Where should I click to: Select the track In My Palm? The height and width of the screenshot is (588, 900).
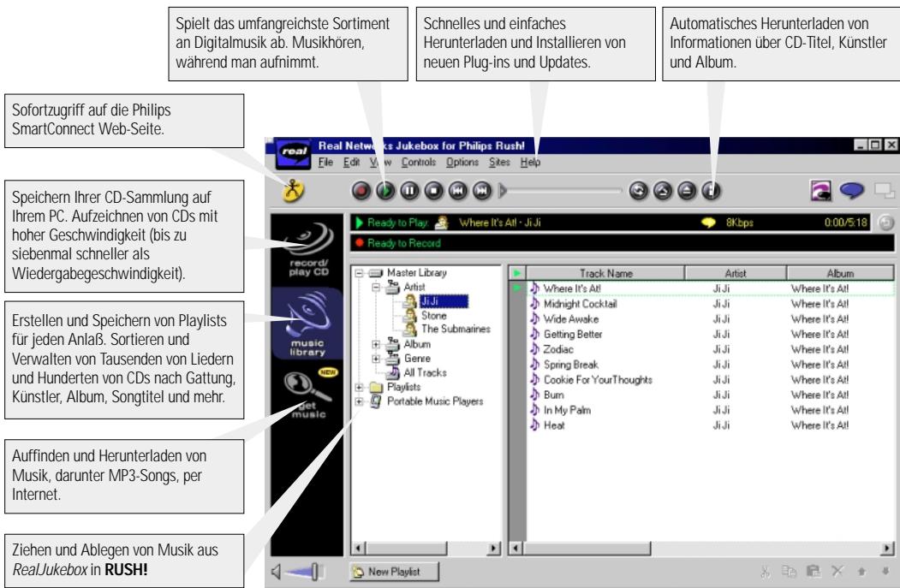(x=567, y=410)
